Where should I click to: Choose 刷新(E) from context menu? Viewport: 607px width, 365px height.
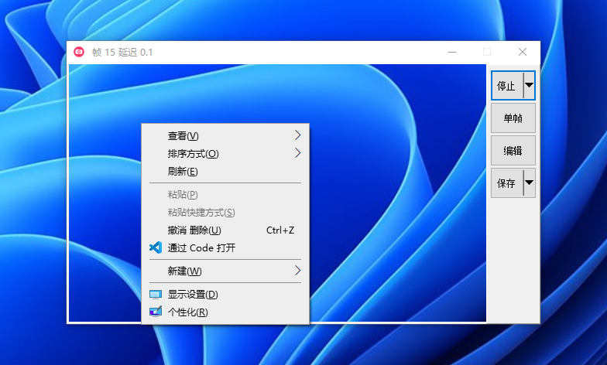tap(225, 172)
